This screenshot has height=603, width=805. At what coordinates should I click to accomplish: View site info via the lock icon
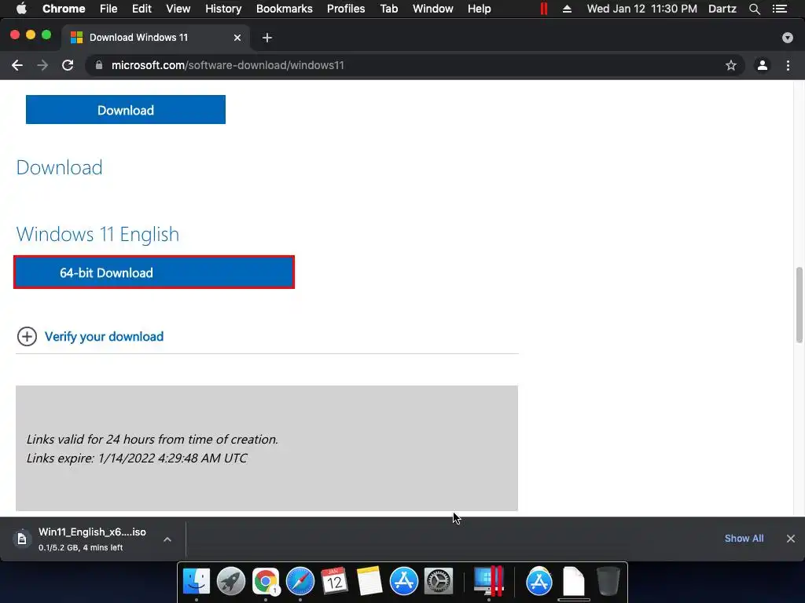click(x=99, y=65)
